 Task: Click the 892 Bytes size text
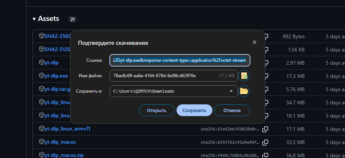coord(294,36)
